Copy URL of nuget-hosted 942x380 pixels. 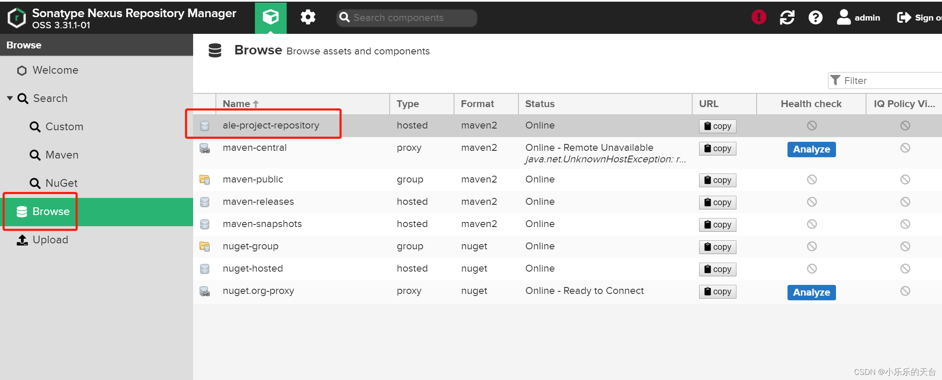(x=718, y=269)
